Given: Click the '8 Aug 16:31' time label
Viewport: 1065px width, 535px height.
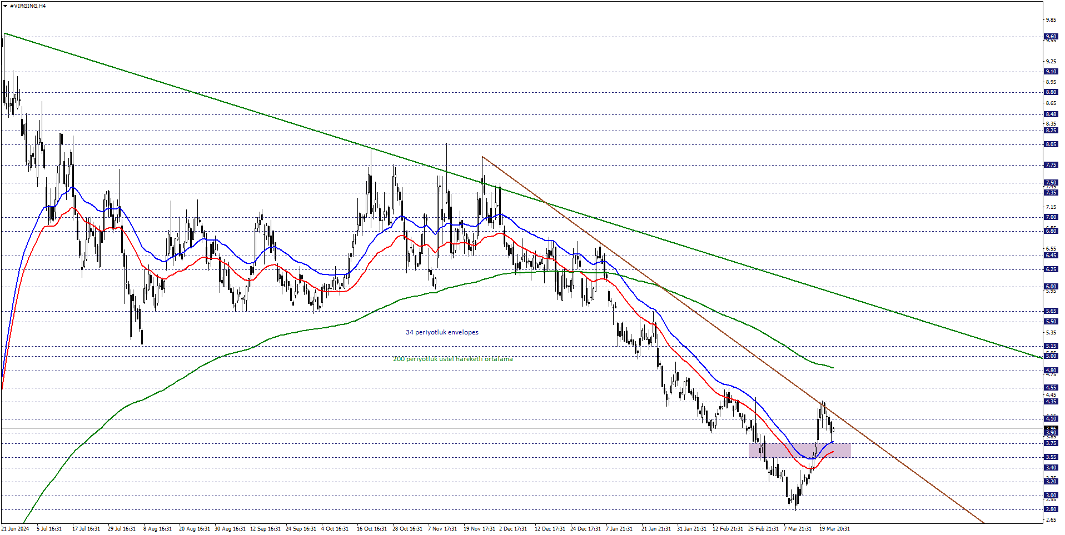Looking at the screenshot, I should coord(157,529).
